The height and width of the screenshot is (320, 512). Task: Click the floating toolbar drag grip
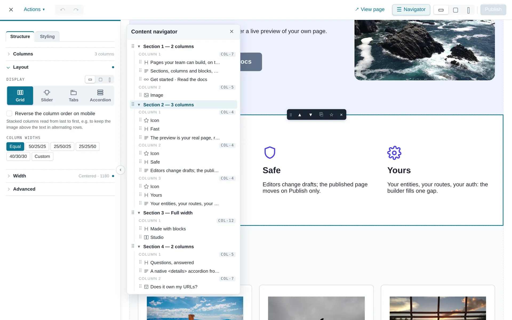[291, 115]
